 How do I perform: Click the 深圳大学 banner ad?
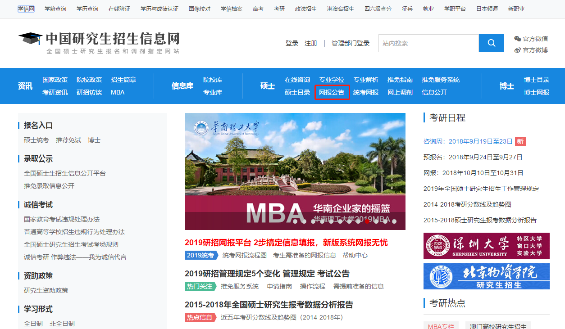tap(487, 246)
